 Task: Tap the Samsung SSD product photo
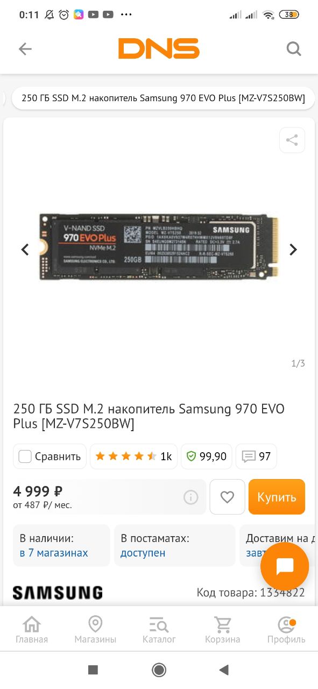point(159,247)
